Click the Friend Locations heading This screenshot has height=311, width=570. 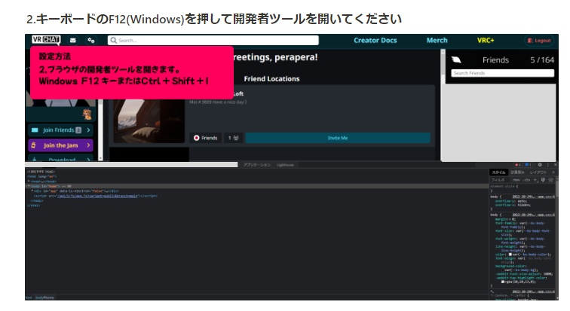(271, 79)
